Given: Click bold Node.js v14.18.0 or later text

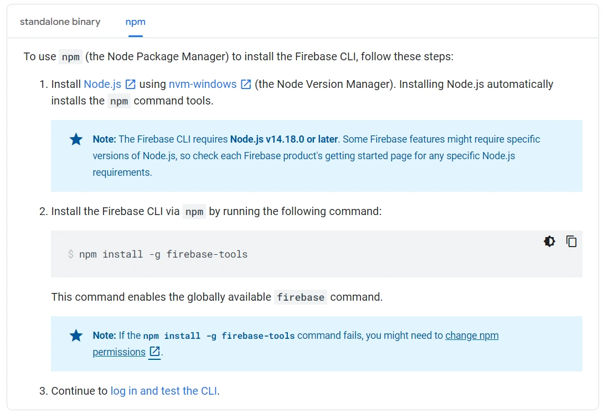Looking at the screenshot, I should 284,139.
